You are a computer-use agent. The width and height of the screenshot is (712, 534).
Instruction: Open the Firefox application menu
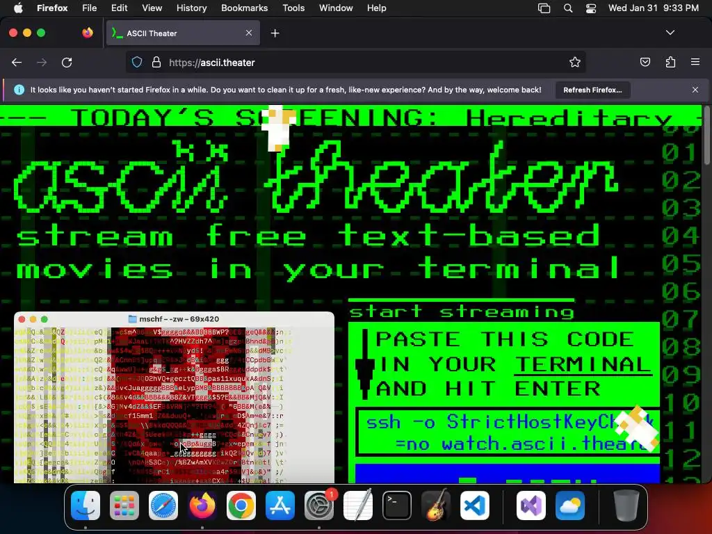point(52,8)
